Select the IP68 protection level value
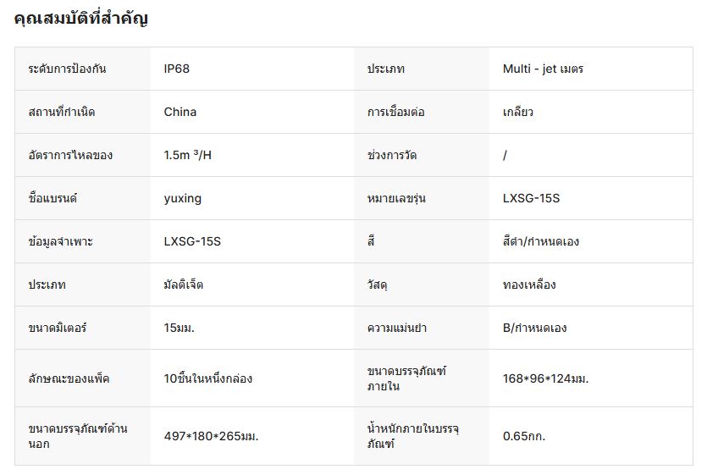The height and width of the screenshot is (475, 707). pos(177,69)
